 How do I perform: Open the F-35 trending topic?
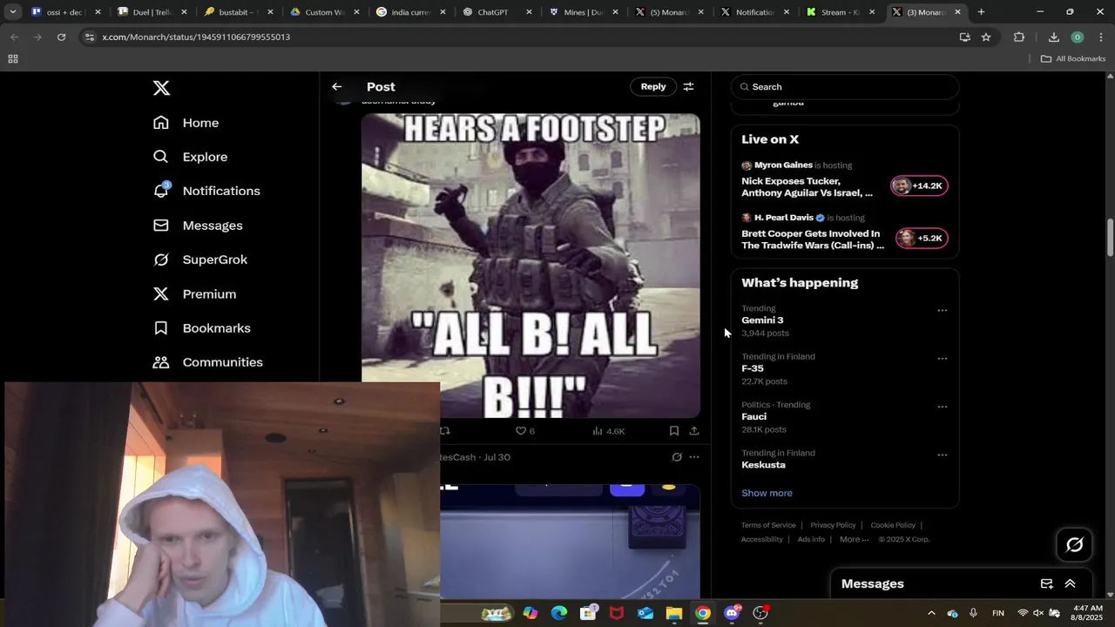[x=753, y=368]
